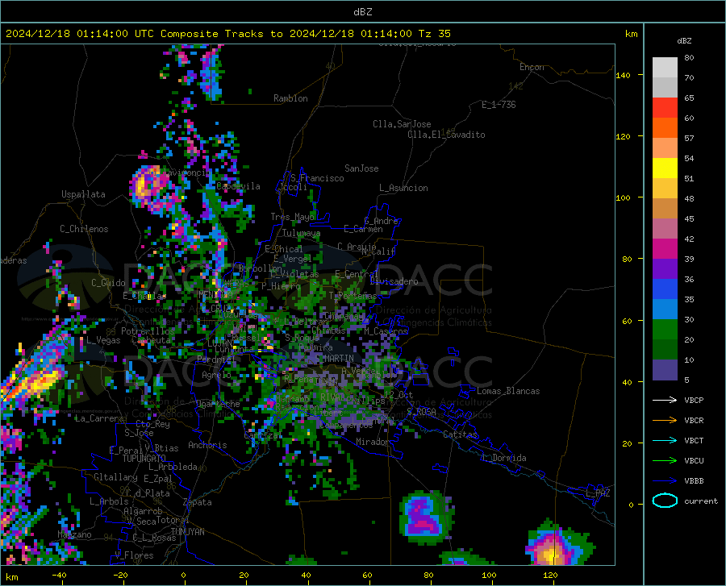The height and width of the screenshot is (586, 726).
Task: Pick the light gray 70 dBZ swatch
Action: [665, 68]
